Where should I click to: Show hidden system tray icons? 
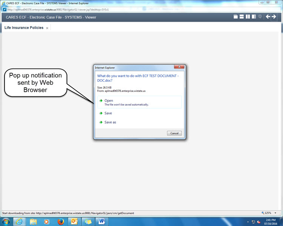[x=248, y=221]
